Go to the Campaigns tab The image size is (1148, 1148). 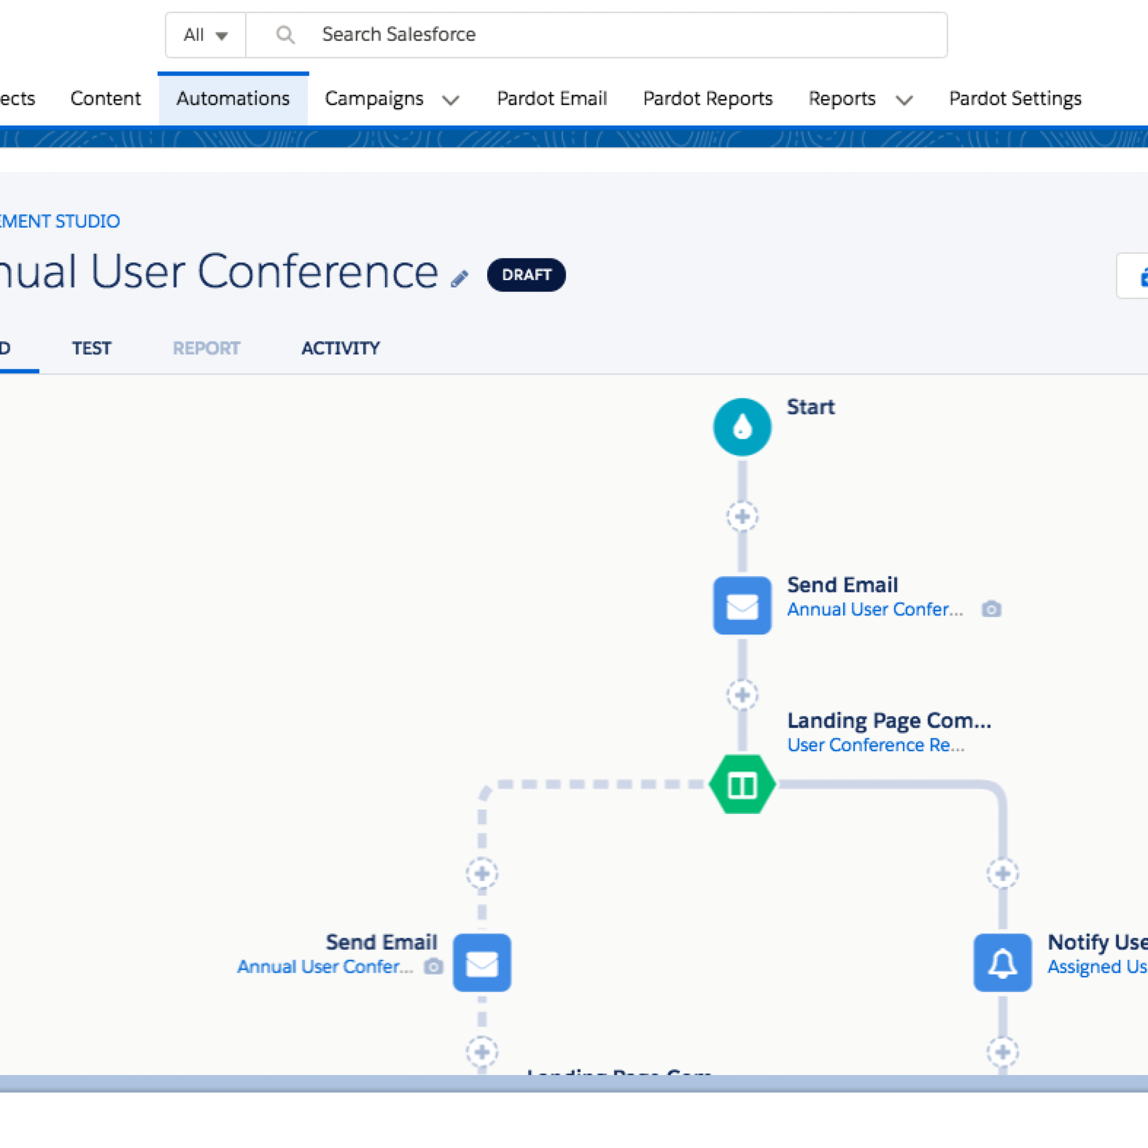tap(374, 99)
